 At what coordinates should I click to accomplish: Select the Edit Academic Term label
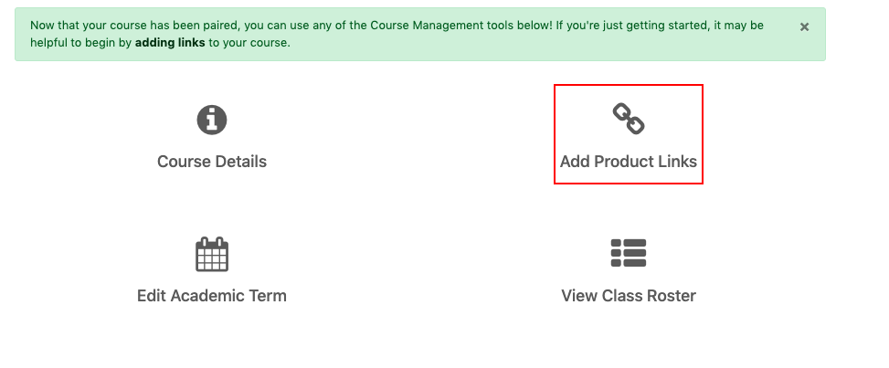click(211, 296)
